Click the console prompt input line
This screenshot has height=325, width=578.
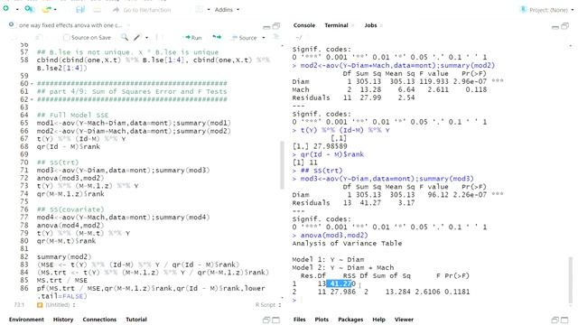(430, 300)
